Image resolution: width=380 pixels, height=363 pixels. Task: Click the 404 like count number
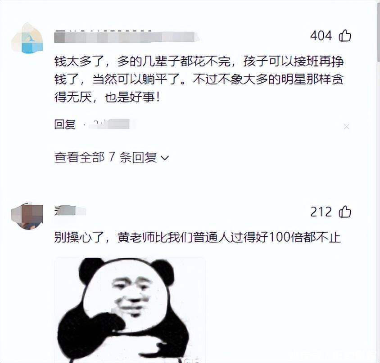pos(321,35)
